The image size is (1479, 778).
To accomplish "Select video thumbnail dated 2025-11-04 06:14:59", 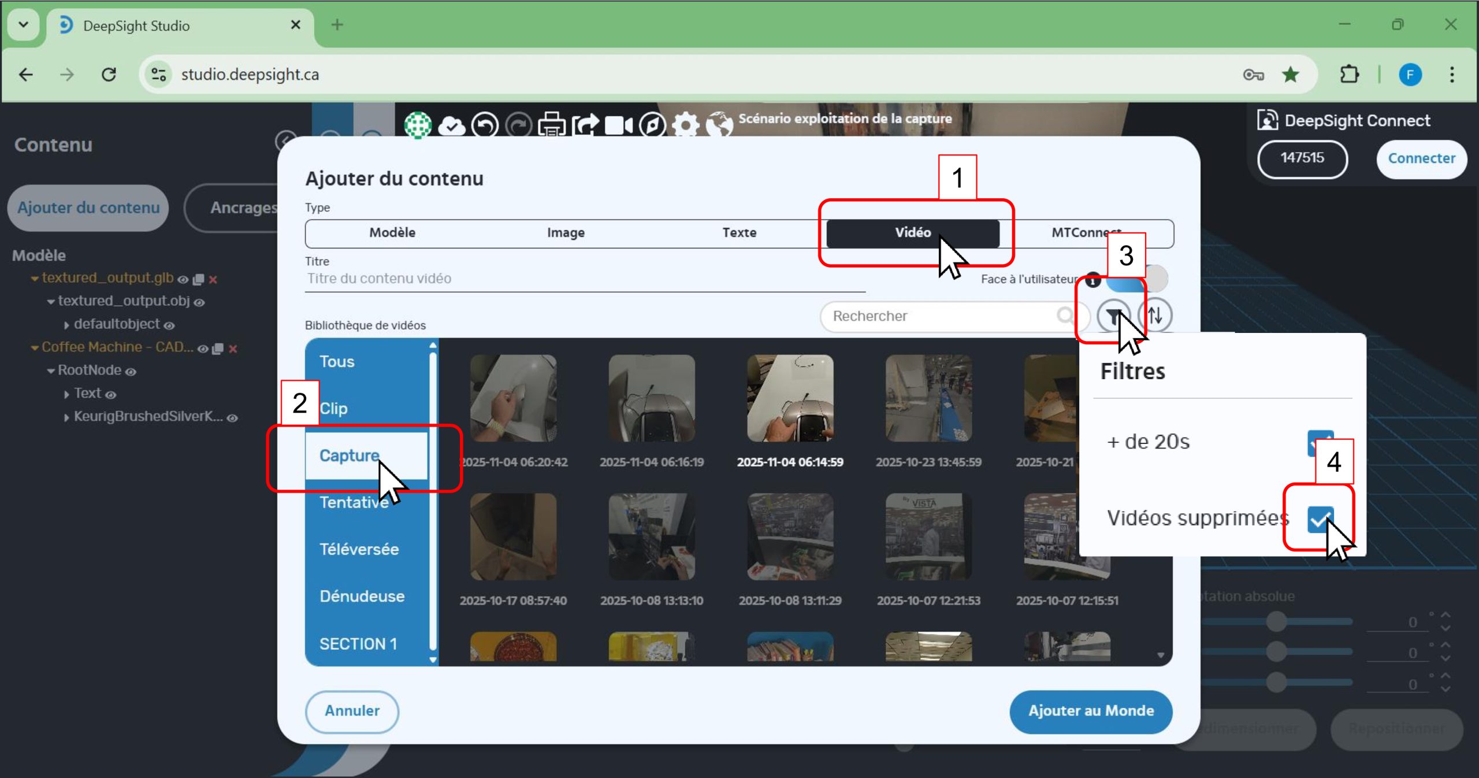I will (790, 399).
